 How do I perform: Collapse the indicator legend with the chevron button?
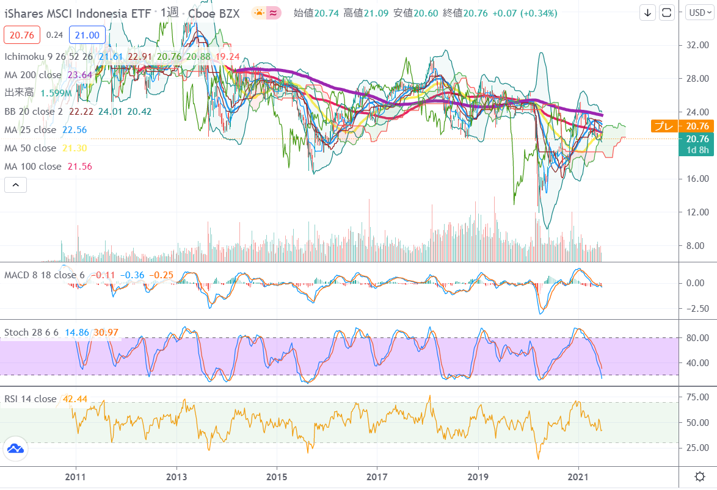(15, 185)
